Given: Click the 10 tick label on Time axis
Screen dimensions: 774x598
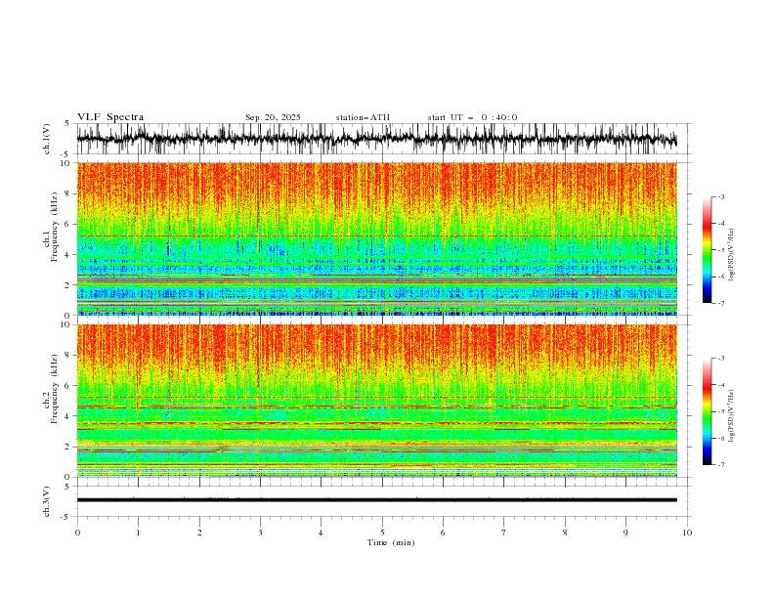Looking at the screenshot, I should click(x=687, y=533).
